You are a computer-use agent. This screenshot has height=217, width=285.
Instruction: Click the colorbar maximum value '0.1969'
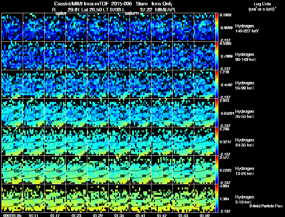pyautogui.click(x=226, y=15)
